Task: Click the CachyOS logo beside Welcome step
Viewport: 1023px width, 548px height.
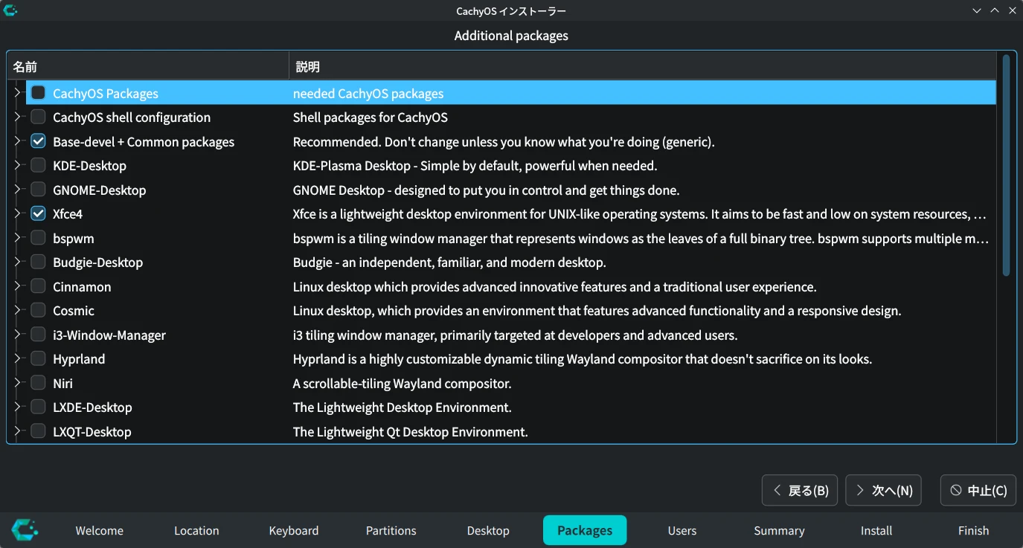Action: 25,529
